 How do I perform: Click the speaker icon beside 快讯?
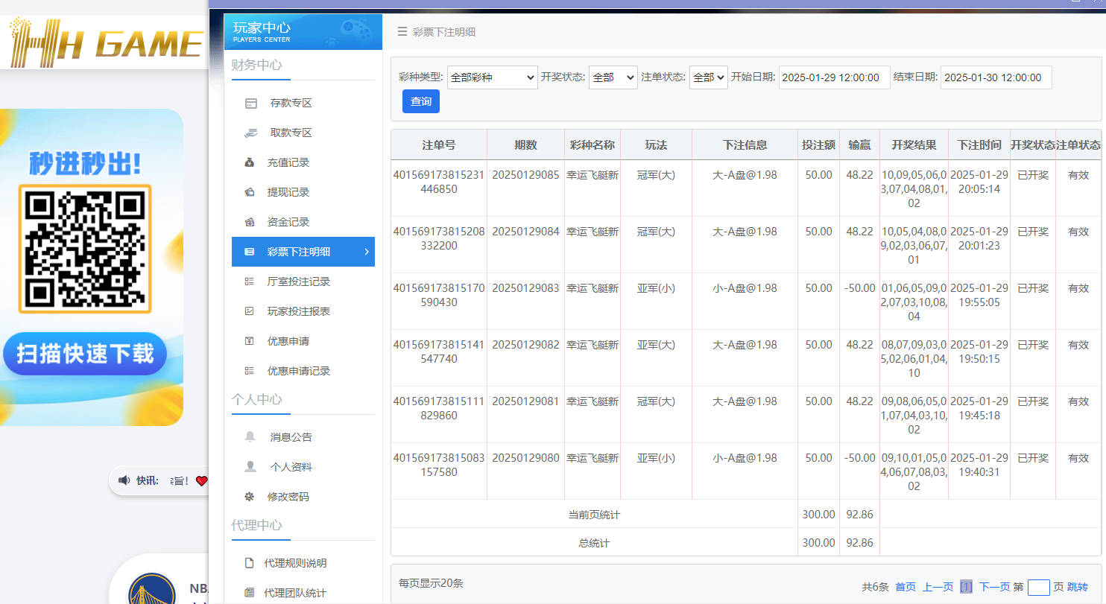[124, 480]
